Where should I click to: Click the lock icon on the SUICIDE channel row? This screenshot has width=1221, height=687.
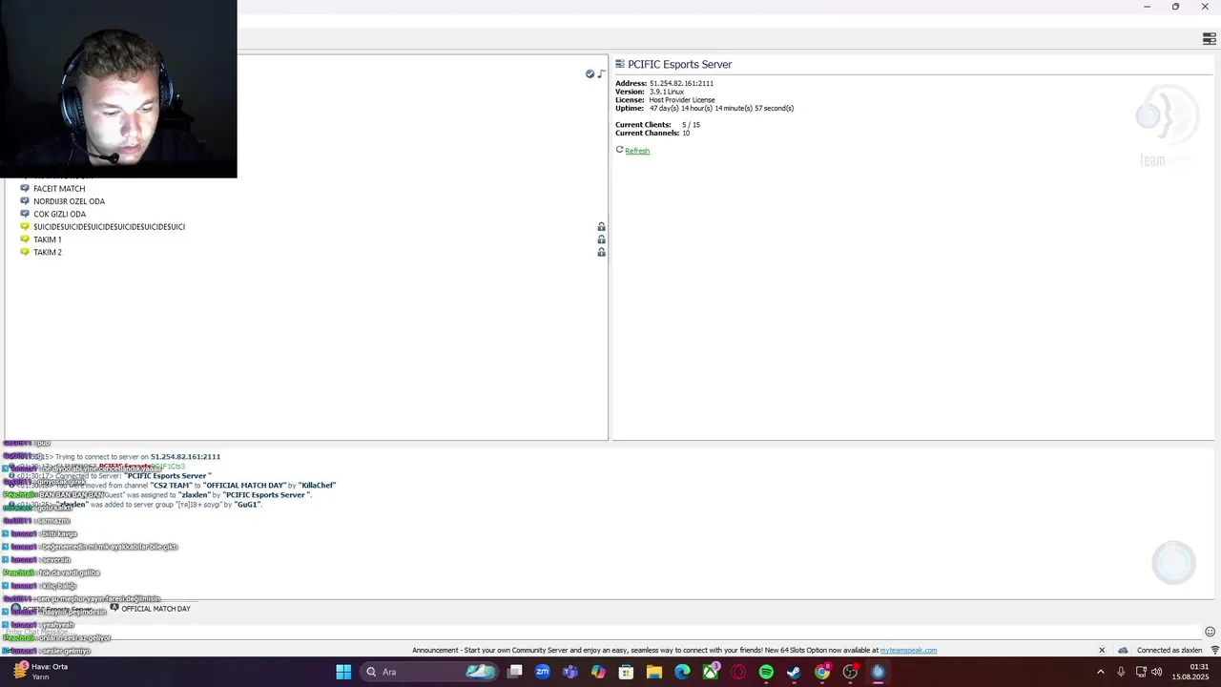[601, 227]
